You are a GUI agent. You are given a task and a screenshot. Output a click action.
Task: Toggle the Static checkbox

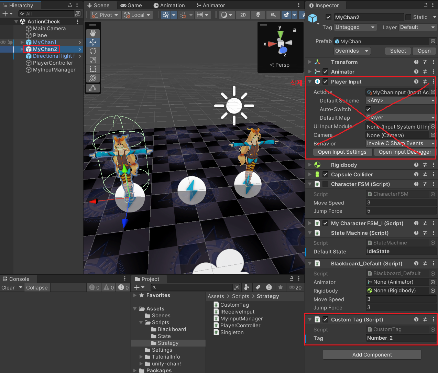point(408,17)
